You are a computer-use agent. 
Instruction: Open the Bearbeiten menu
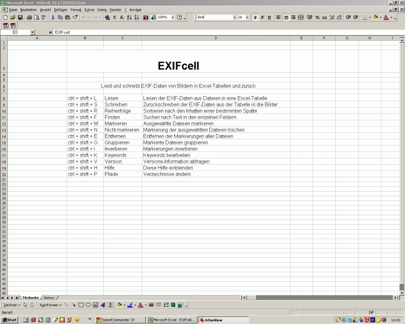point(28,10)
